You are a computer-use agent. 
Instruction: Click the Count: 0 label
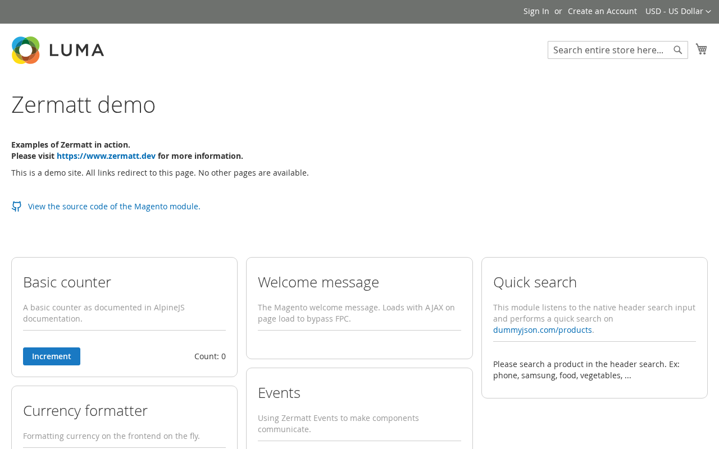[x=210, y=356]
